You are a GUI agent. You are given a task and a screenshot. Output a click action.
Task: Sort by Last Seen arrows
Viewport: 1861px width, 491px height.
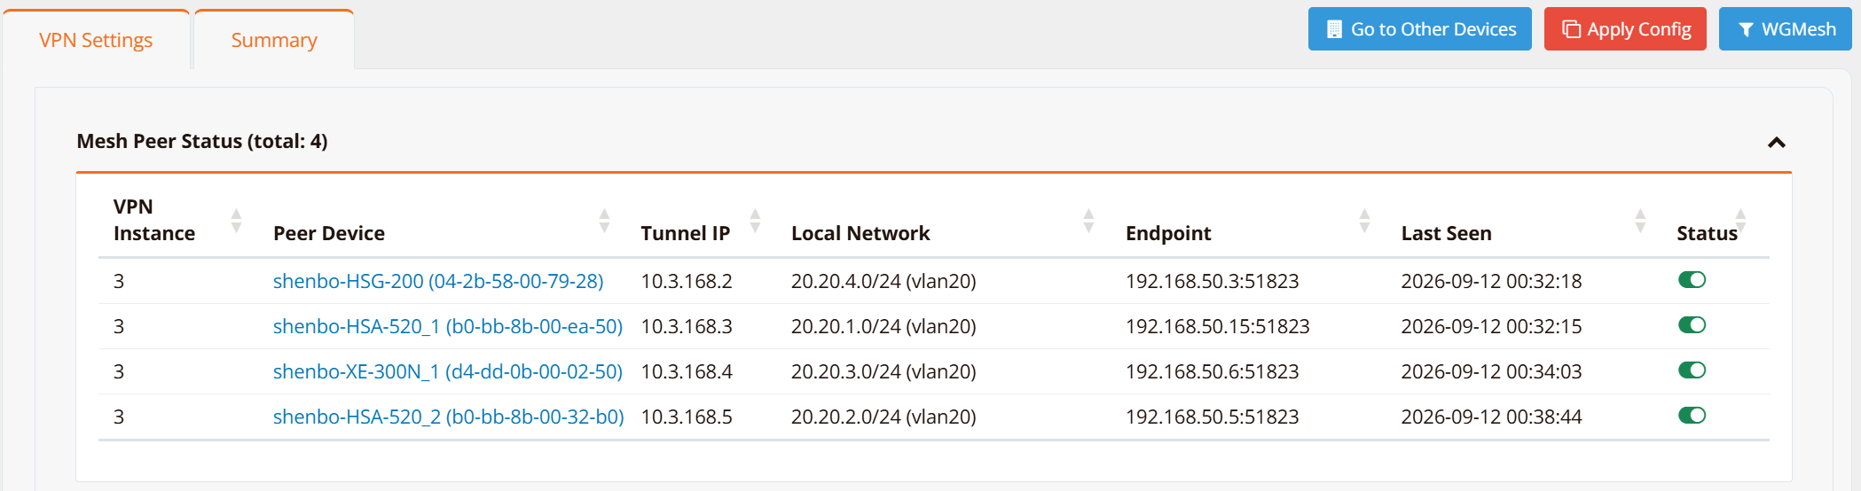click(1640, 221)
